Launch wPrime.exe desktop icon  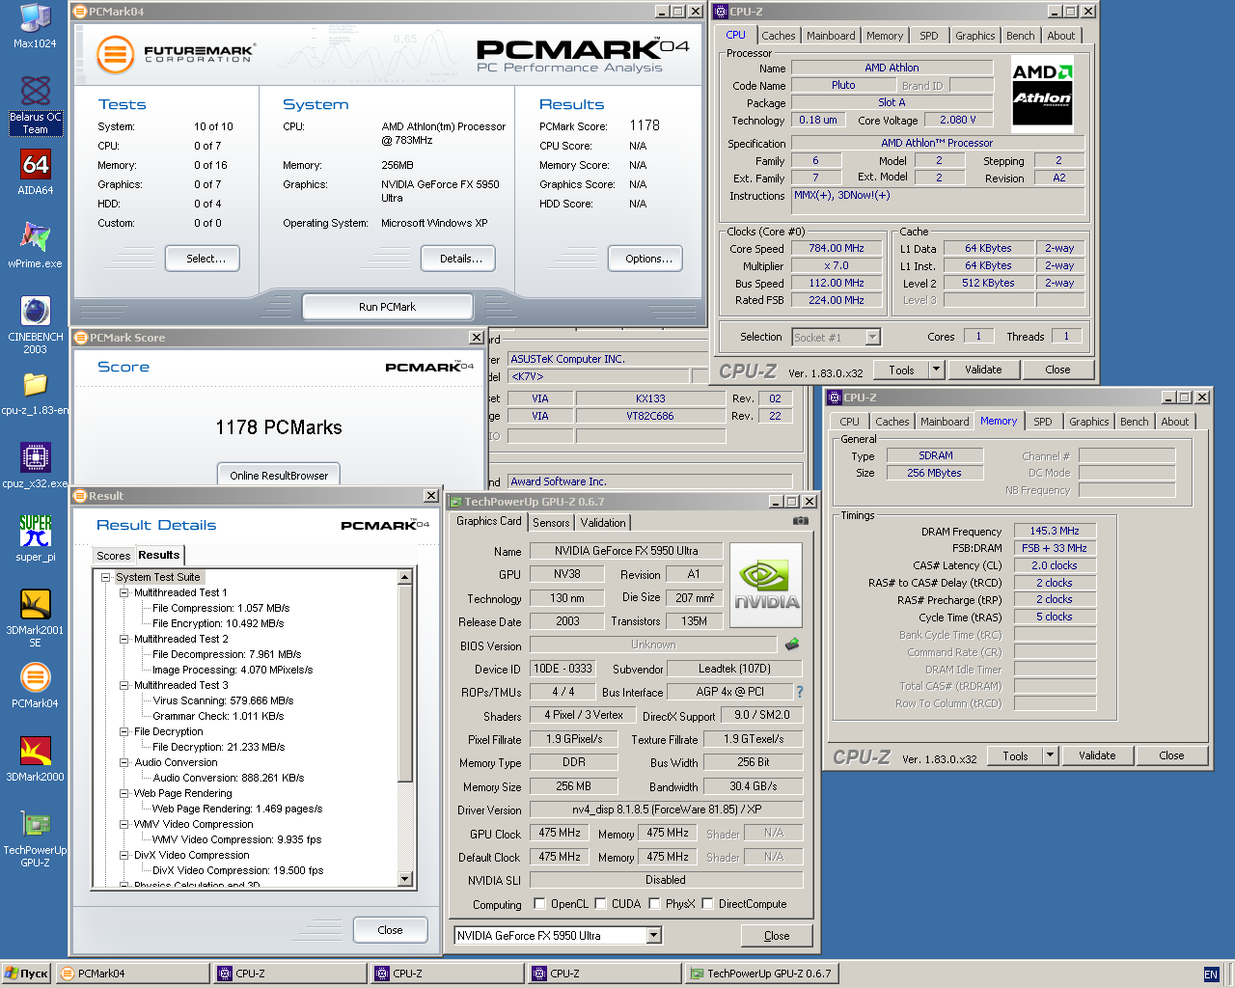pyautogui.click(x=35, y=245)
